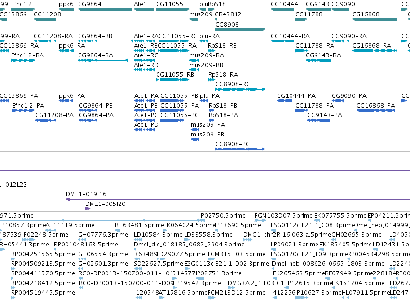Screen dimensions: 410x300
Task: Select the CG9864-RB transcript label
Action: click(x=95, y=36)
